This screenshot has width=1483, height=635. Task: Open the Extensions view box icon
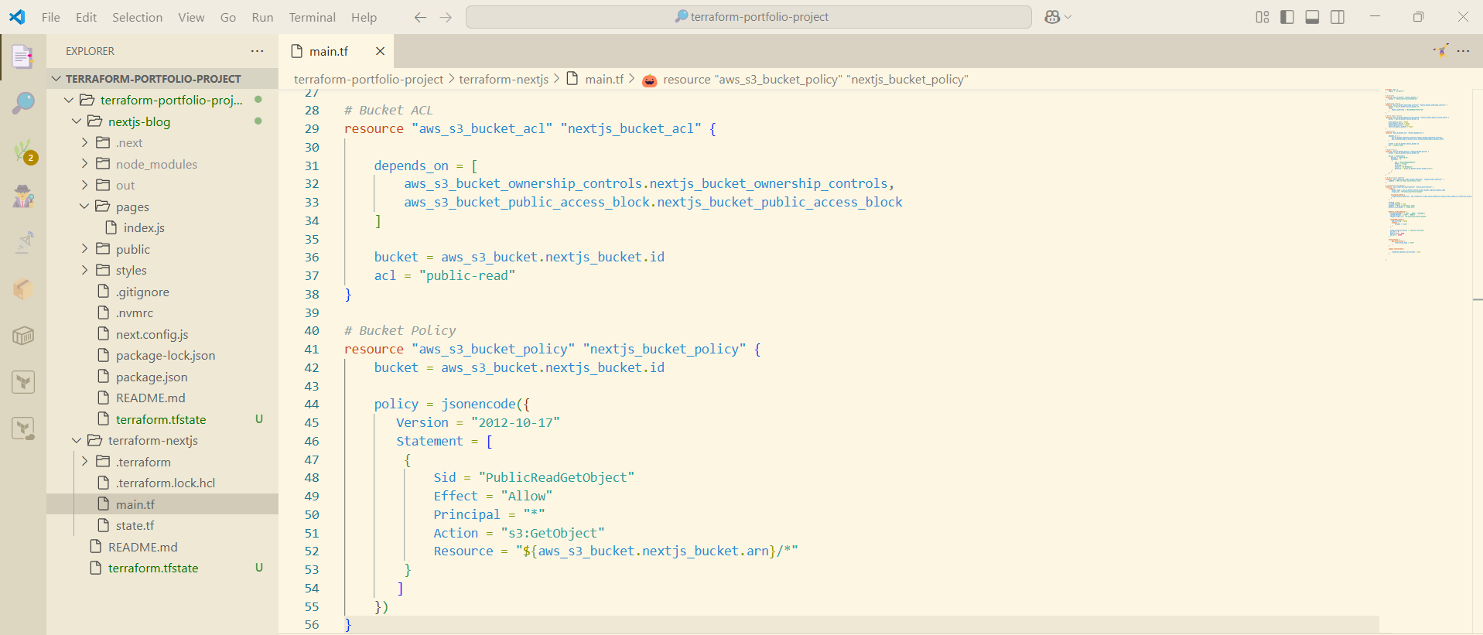pos(23,289)
